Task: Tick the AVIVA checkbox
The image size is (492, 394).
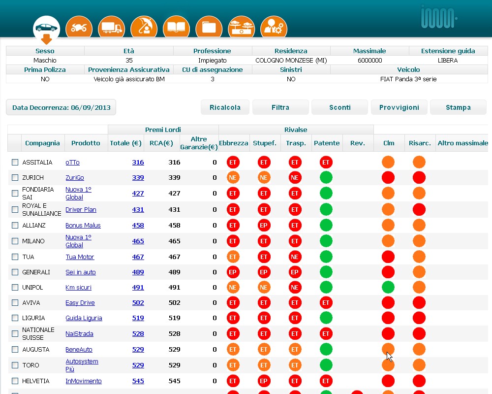Action: 15,302
